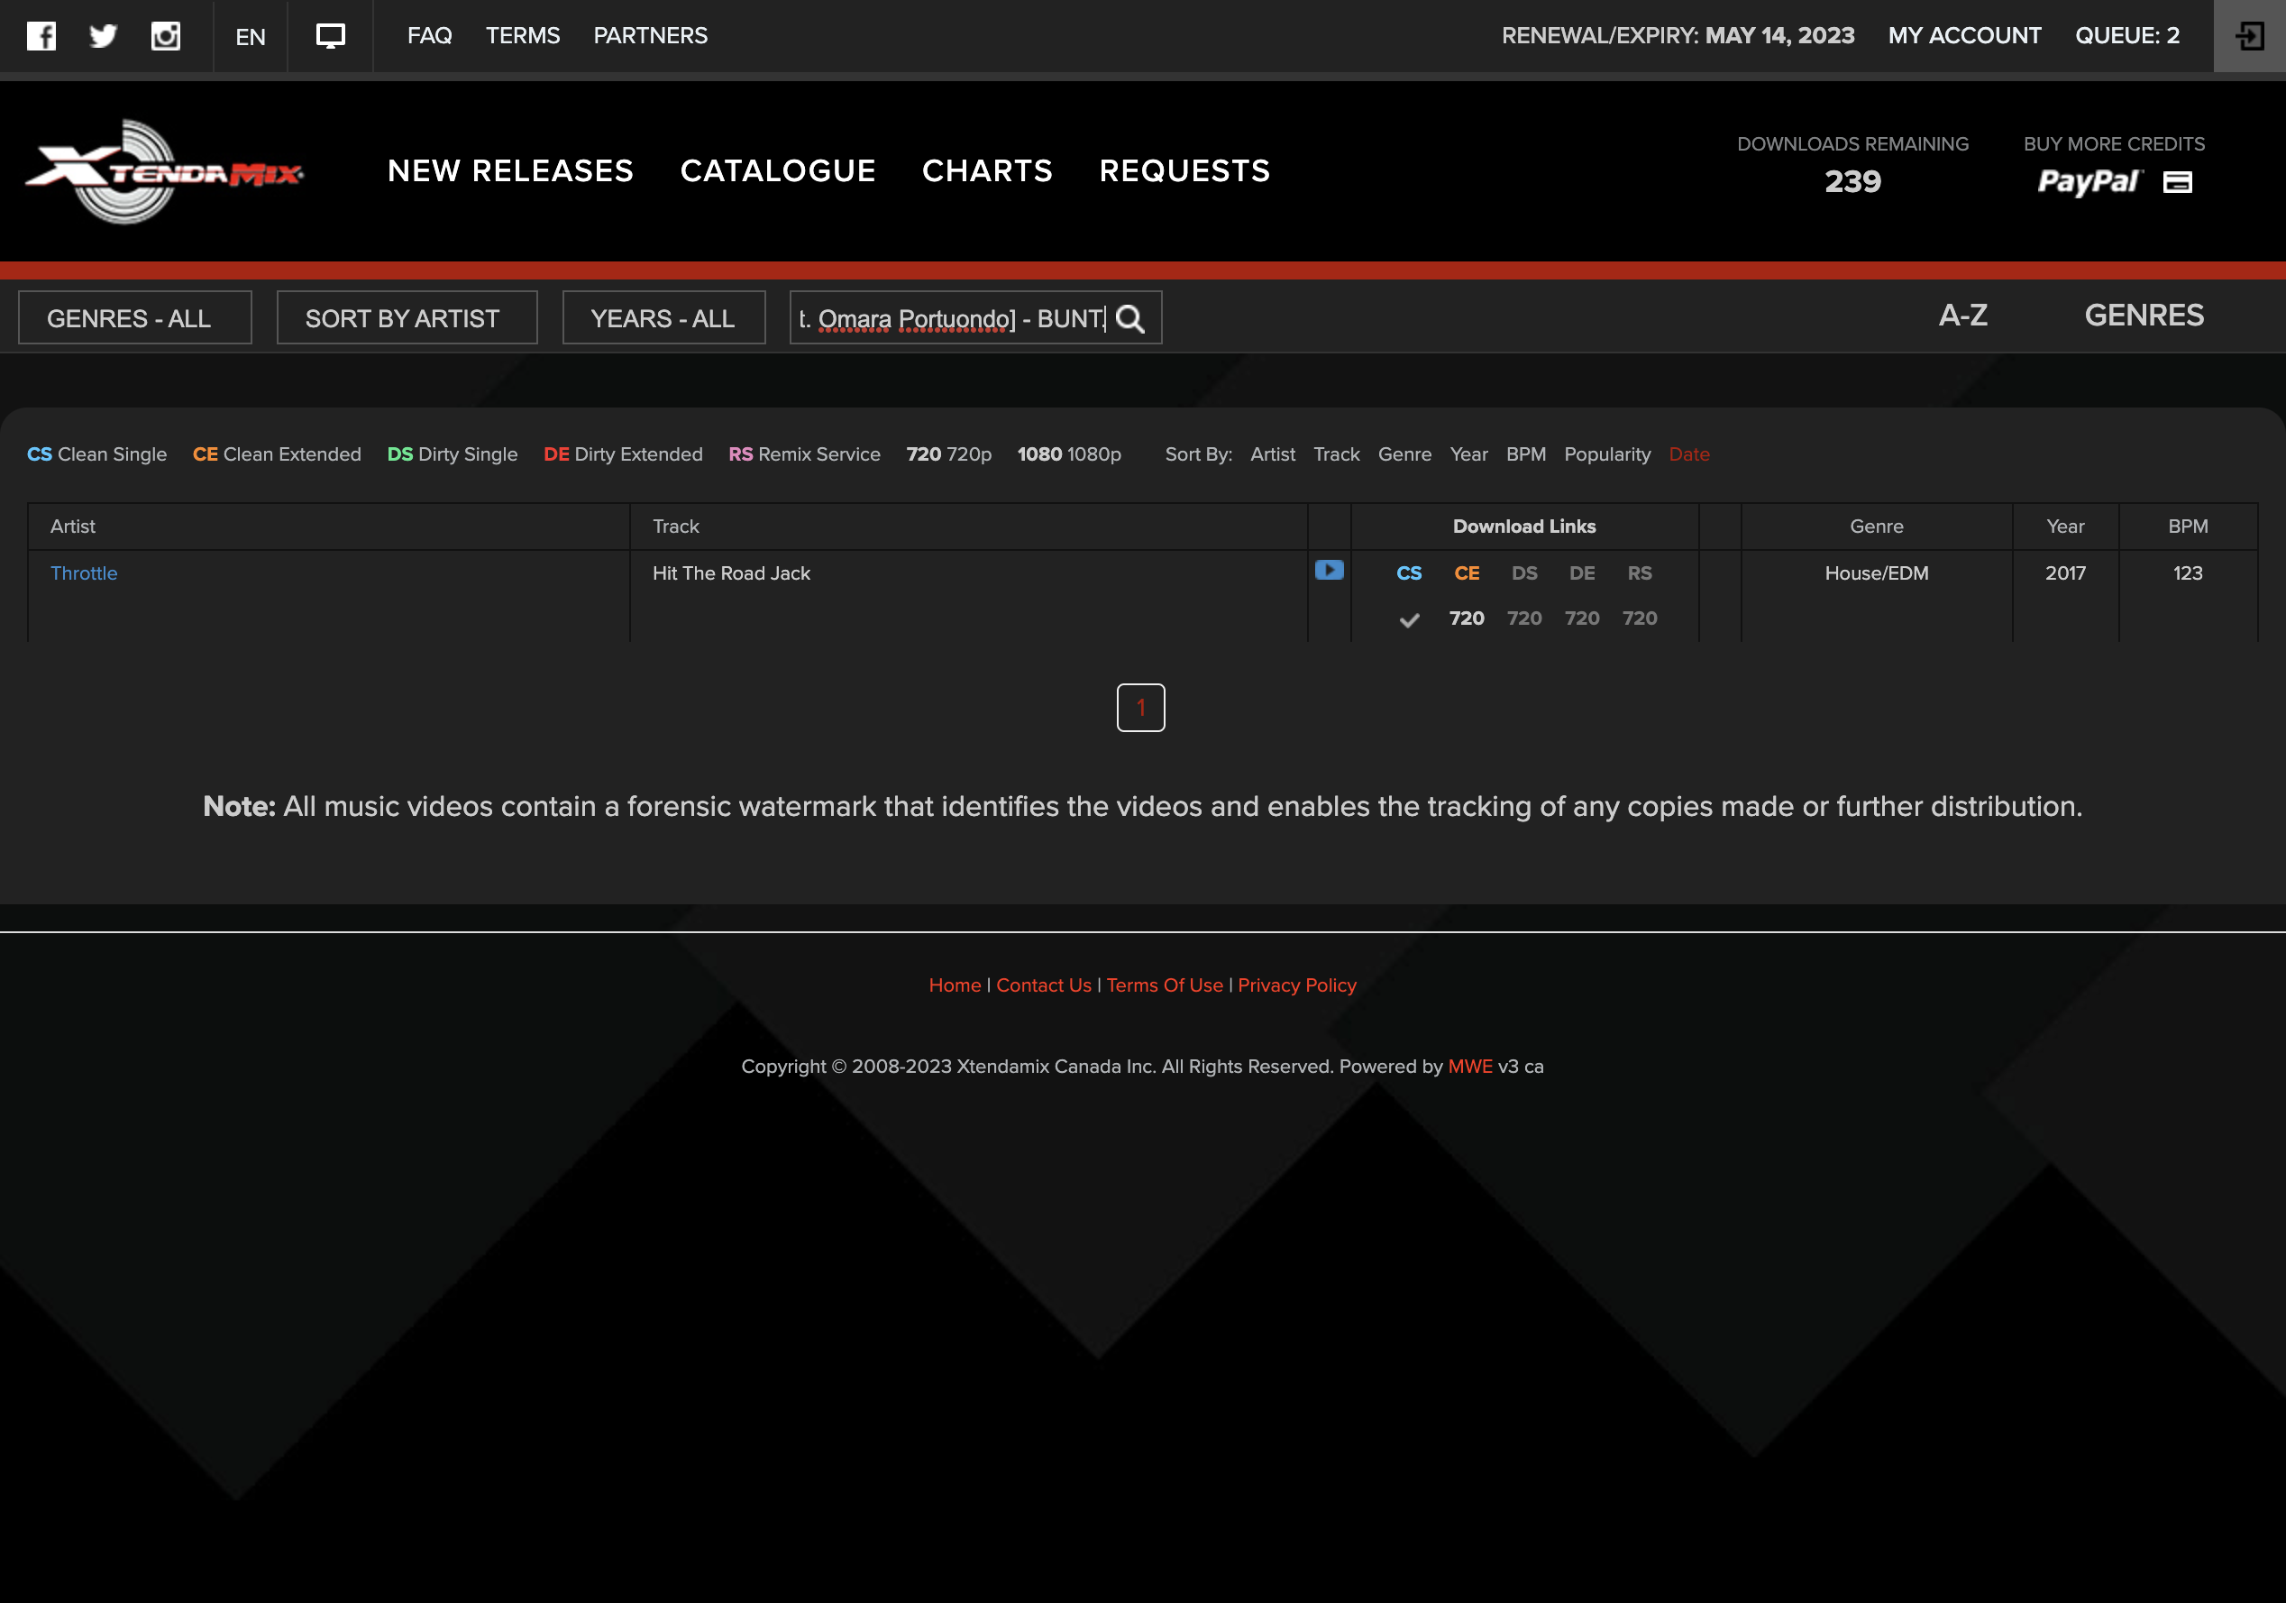Click the checkmark in the downloads row
2286x1603 pixels.
[x=1409, y=619]
